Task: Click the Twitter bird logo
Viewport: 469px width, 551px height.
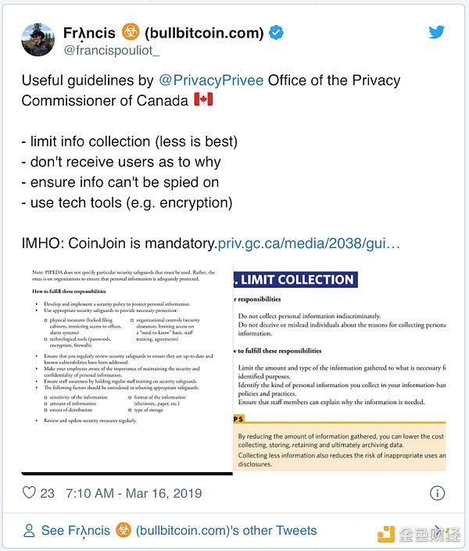Action: pos(436,33)
